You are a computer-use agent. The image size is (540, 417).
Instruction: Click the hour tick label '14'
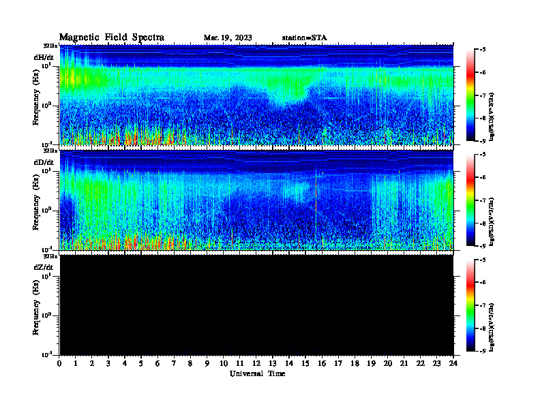[x=289, y=363]
